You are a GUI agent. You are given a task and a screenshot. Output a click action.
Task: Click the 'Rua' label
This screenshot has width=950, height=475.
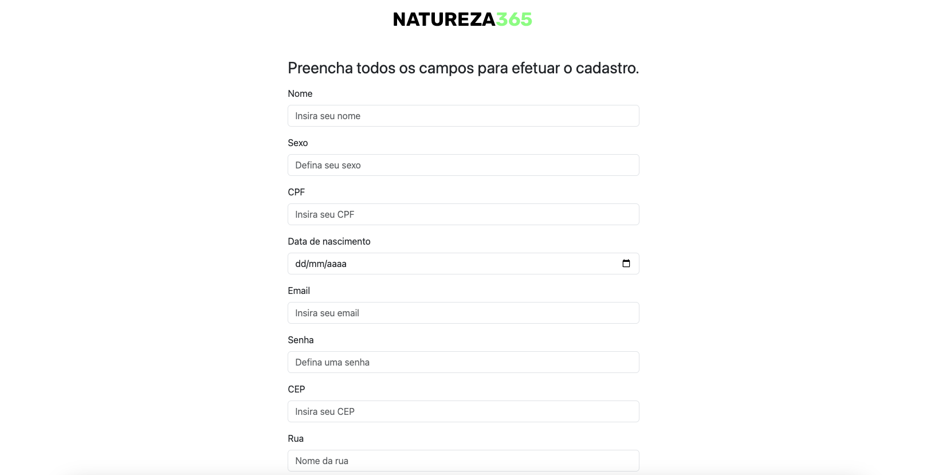[295, 438]
